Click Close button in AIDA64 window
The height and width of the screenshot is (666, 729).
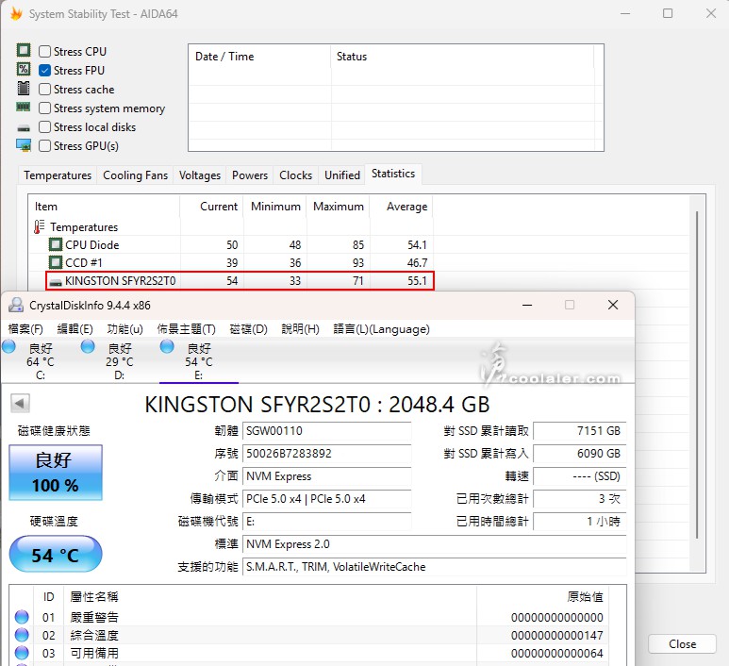pos(682,644)
